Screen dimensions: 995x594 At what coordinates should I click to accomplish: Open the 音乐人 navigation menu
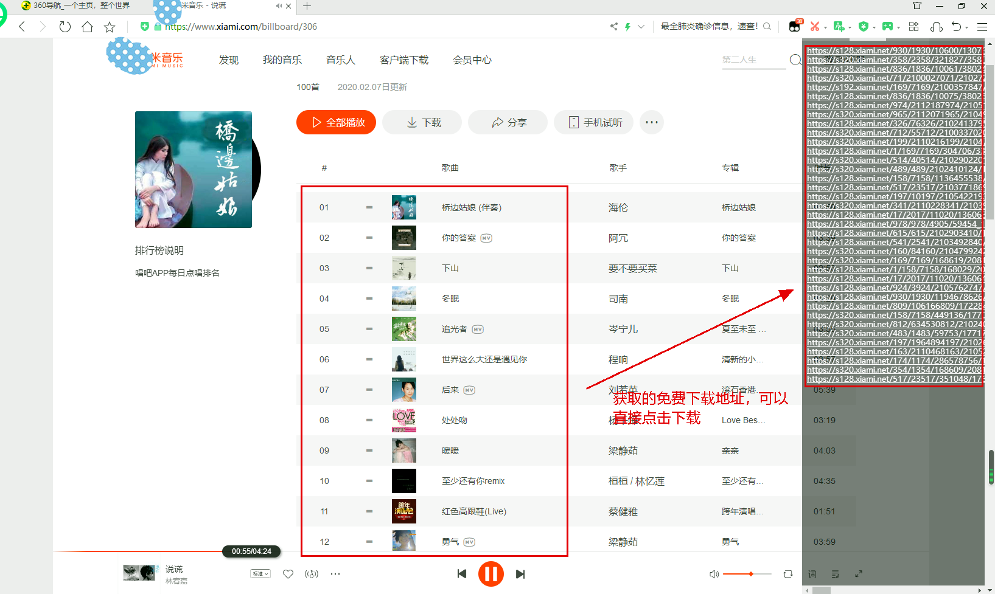pyautogui.click(x=341, y=60)
